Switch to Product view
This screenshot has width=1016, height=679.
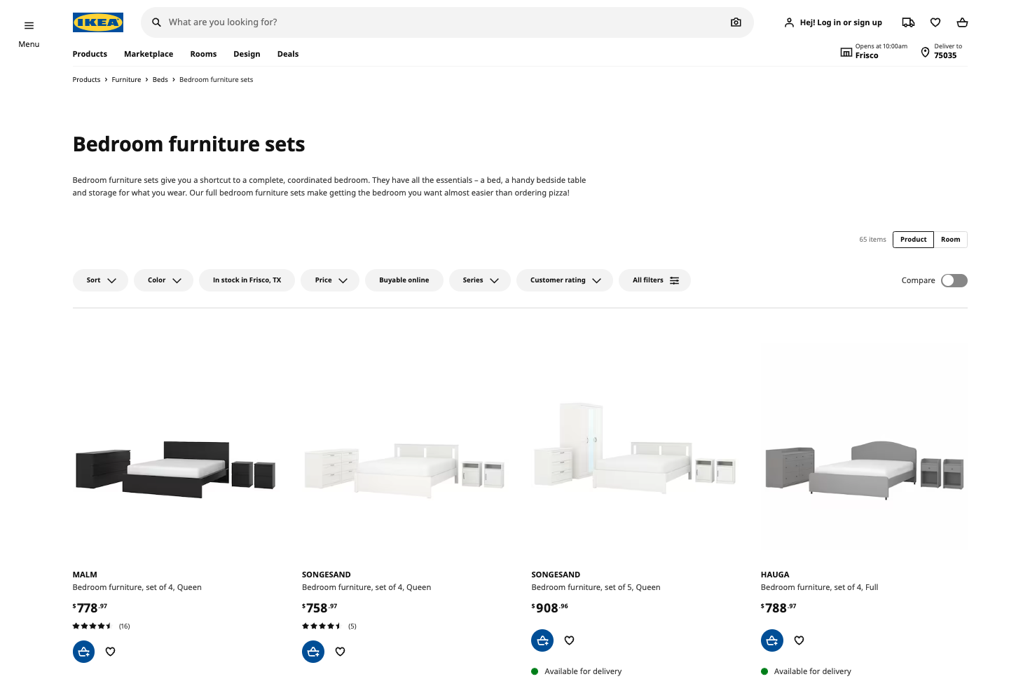pyautogui.click(x=913, y=240)
